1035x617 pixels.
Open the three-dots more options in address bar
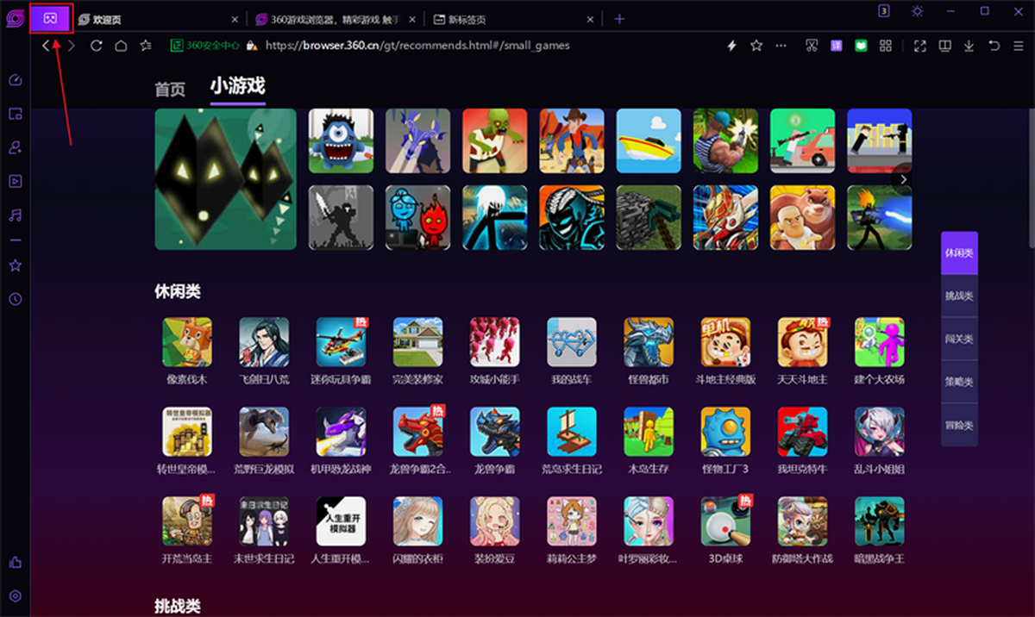tap(781, 46)
